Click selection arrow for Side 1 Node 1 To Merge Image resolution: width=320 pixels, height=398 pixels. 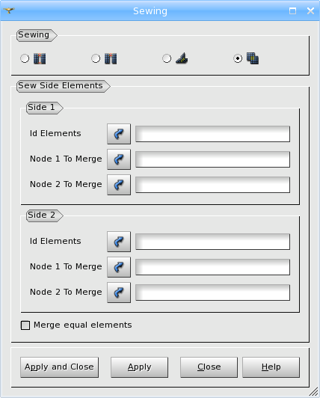pyautogui.click(x=119, y=159)
